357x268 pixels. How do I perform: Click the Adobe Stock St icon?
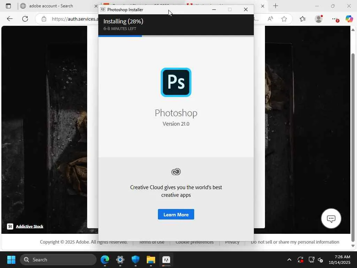tap(10, 226)
